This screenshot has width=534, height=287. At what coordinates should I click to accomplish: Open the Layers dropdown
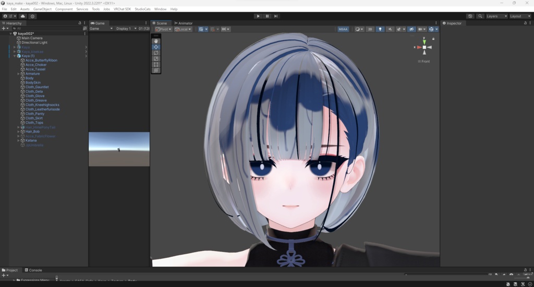pyautogui.click(x=496, y=16)
